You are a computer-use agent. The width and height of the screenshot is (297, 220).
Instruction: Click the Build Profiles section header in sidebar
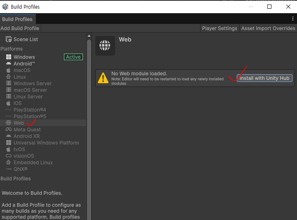(x=16, y=178)
